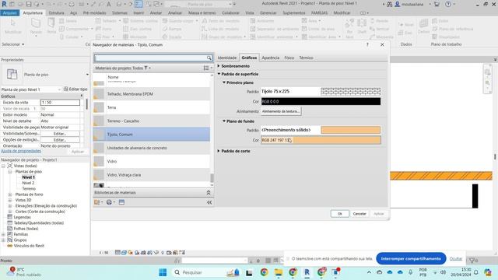Click the orange RGB 247 197 background color swatch
Viewport: 498px width, 280px height.
[321, 140]
